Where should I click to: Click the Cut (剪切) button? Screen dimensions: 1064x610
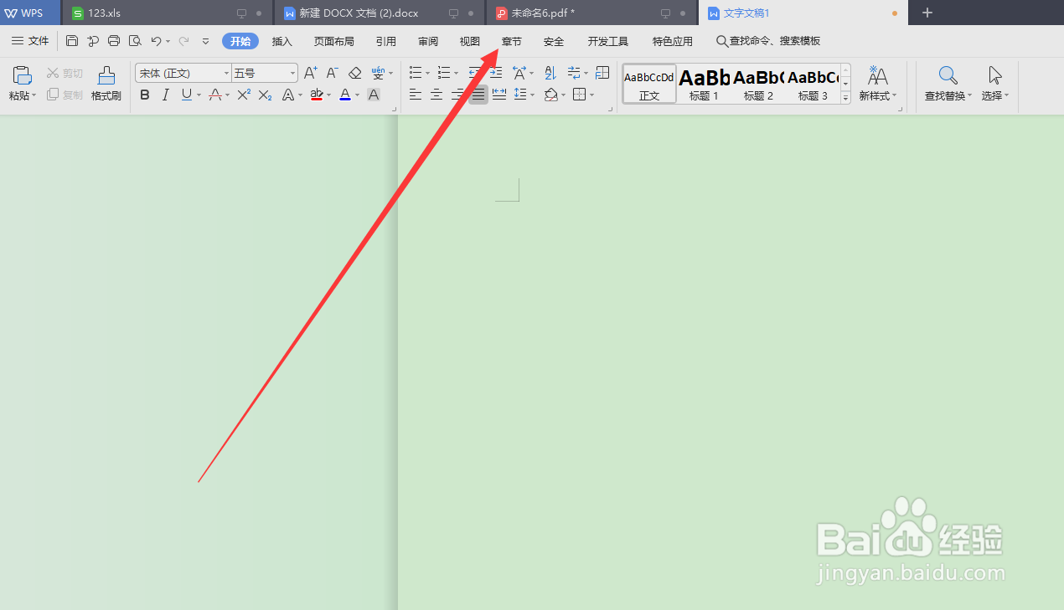65,74
